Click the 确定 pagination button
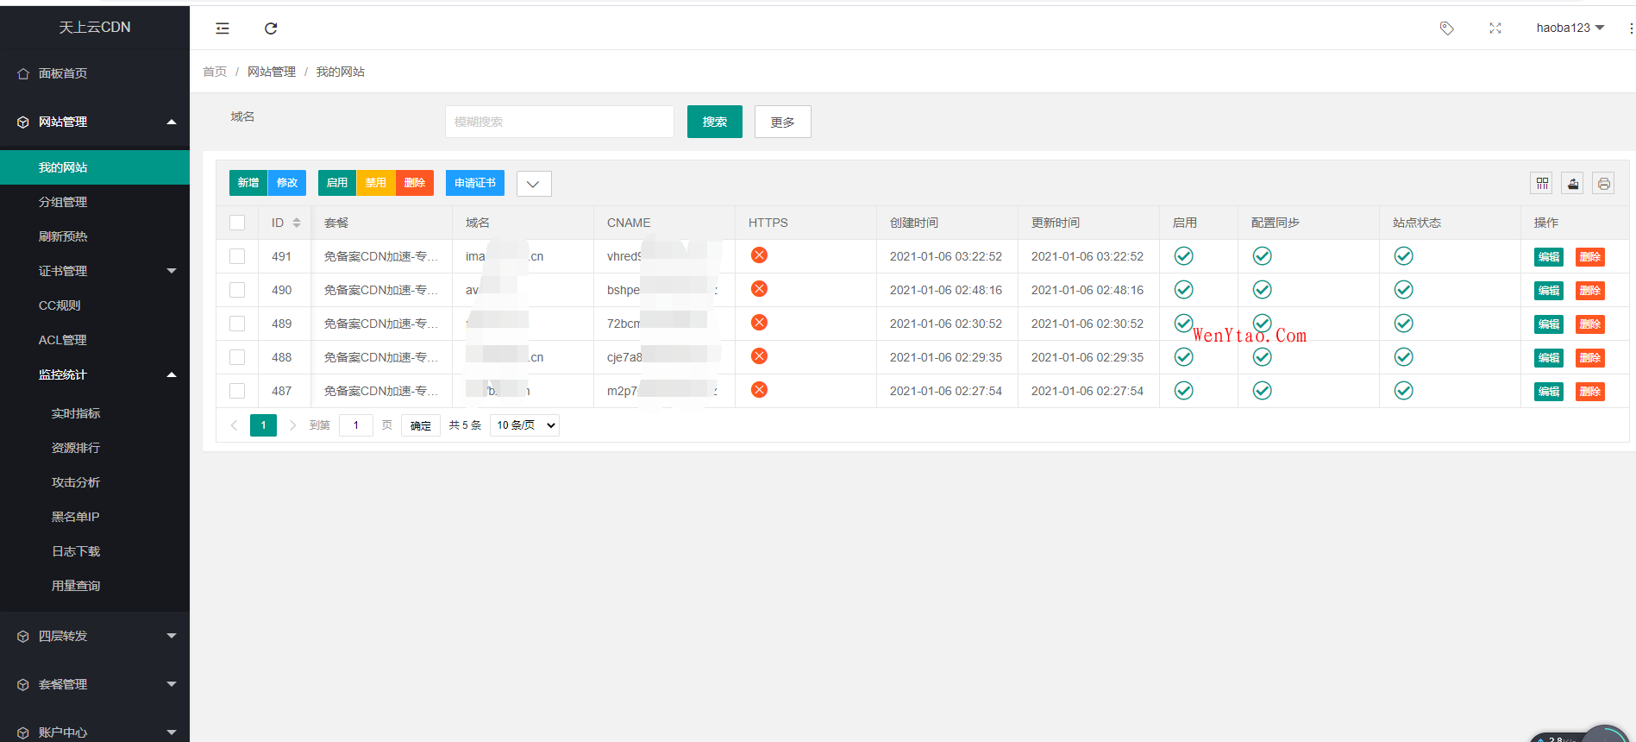The height and width of the screenshot is (742, 1636). pos(421,425)
